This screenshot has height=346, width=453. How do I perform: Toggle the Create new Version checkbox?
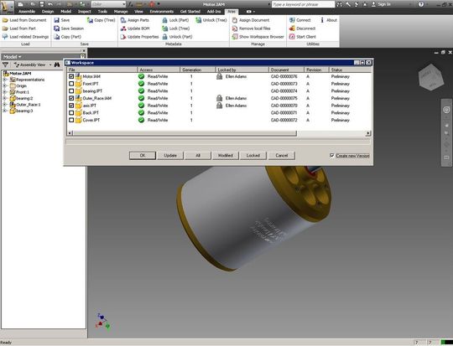click(332, 156)
